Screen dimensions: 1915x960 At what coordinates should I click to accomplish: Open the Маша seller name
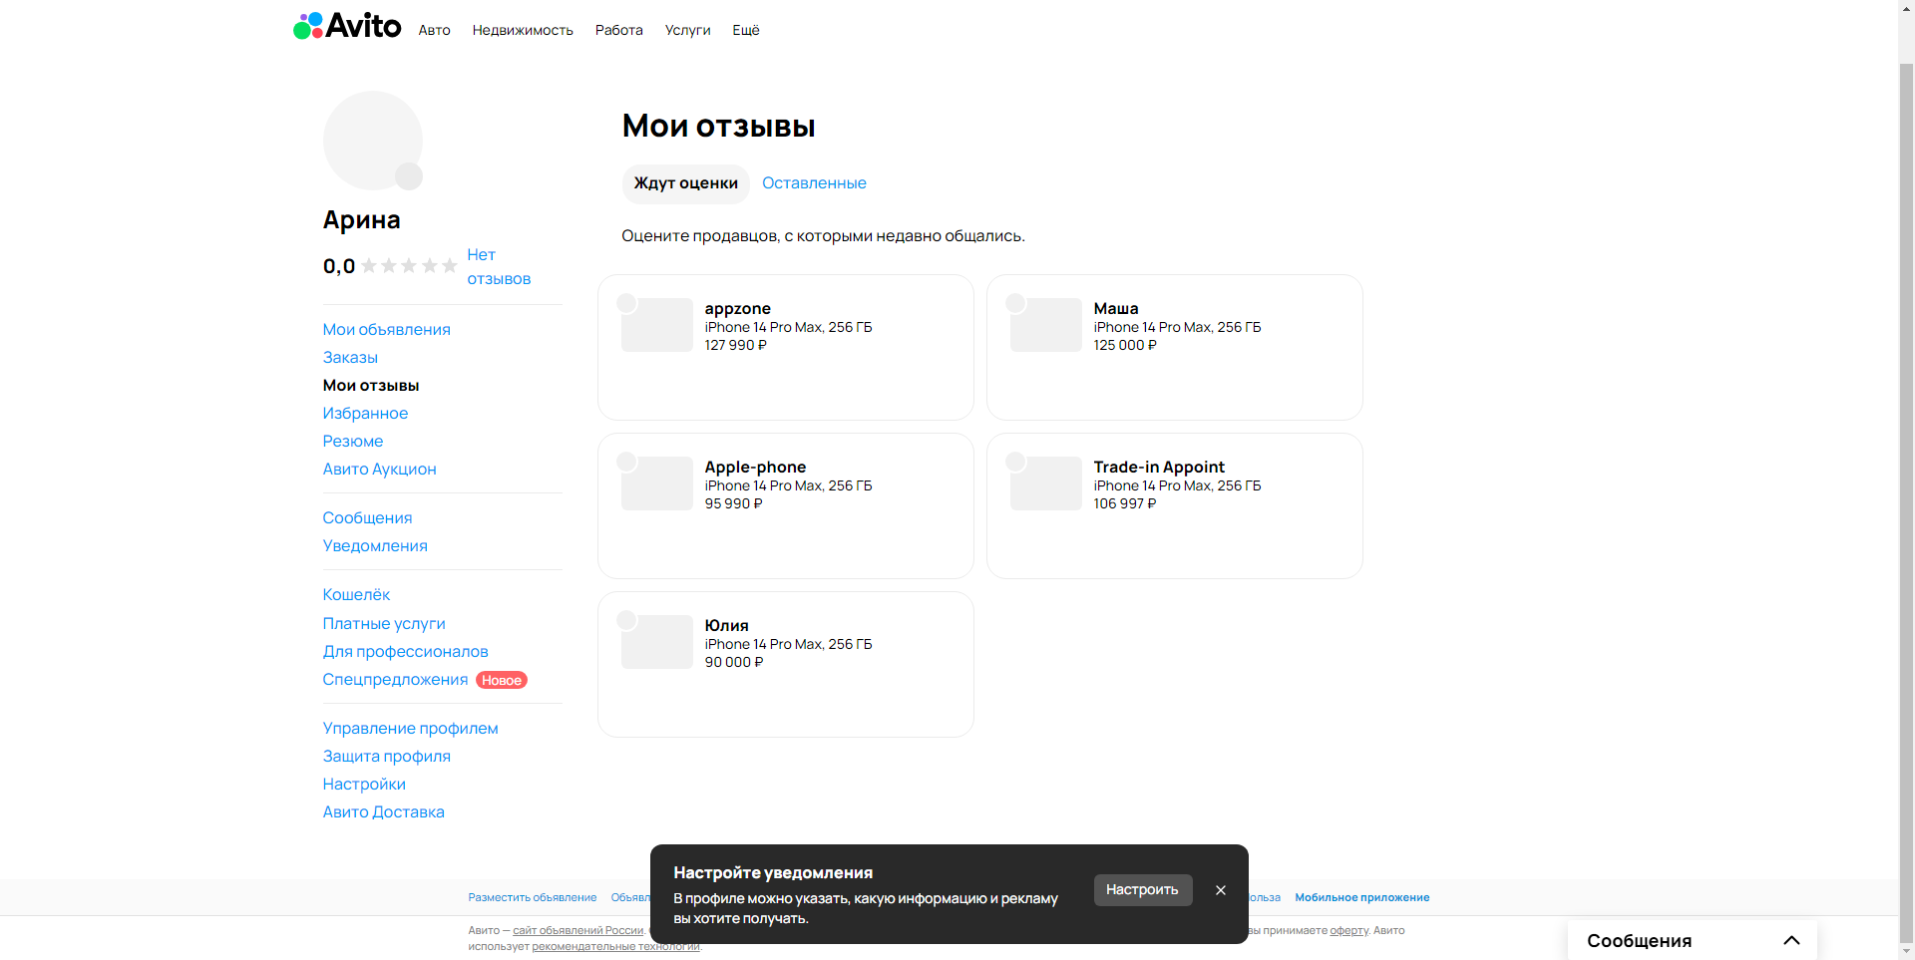click(1115, 309)
